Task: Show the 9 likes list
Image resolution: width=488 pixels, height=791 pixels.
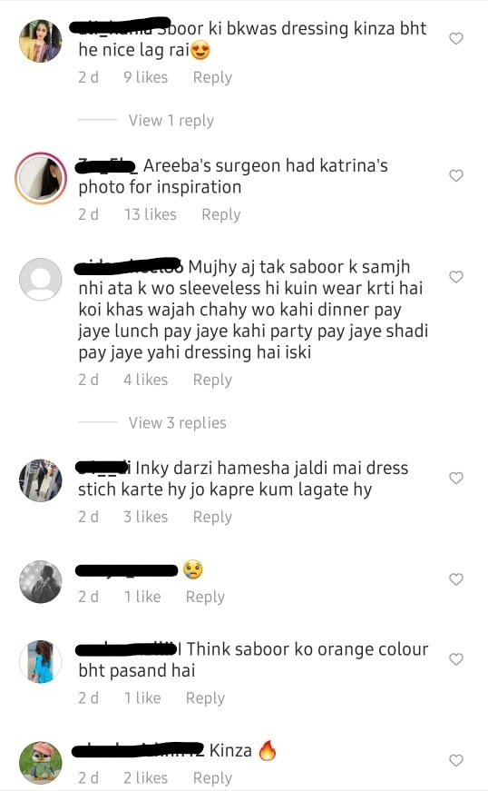Action: coord(145,77)
